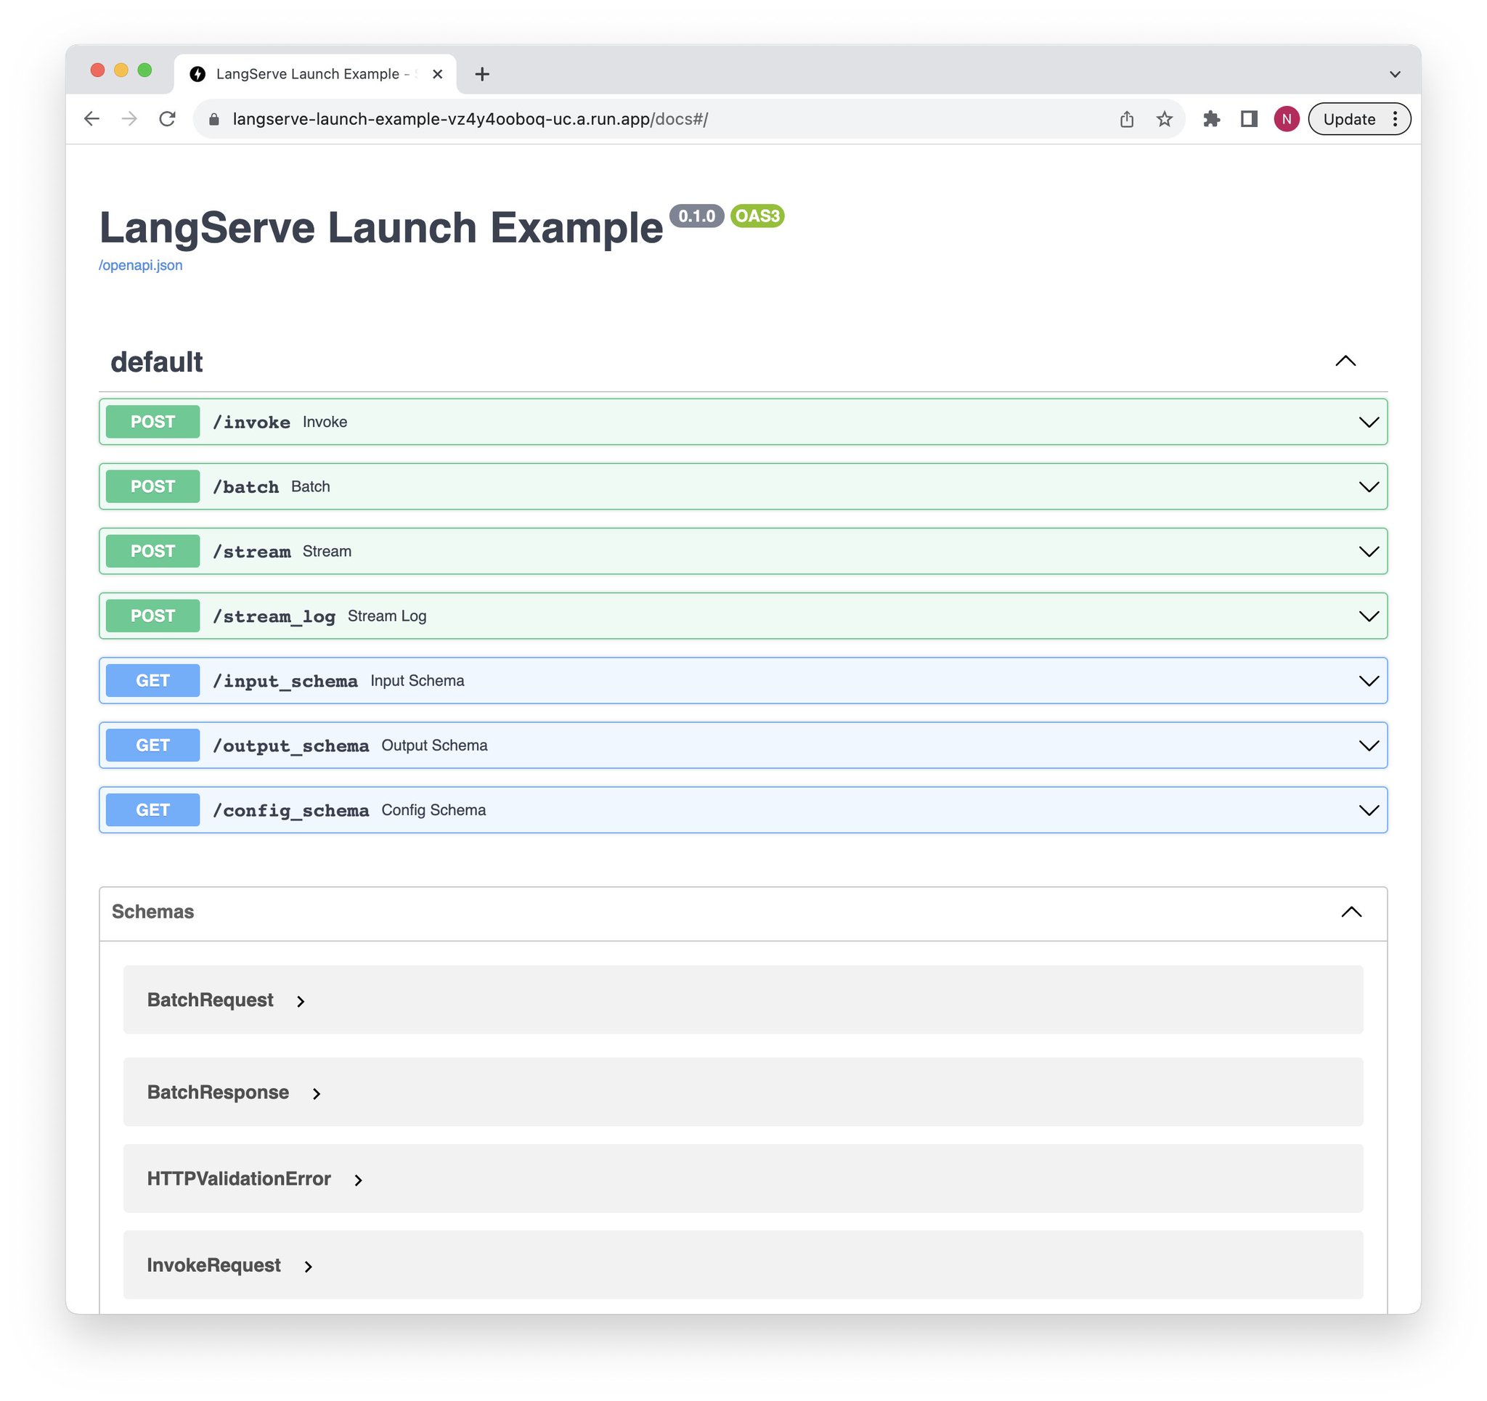The image size is (1487, 1401).
Task: Bookmark page with the star icon
Action: (1165, 119)
